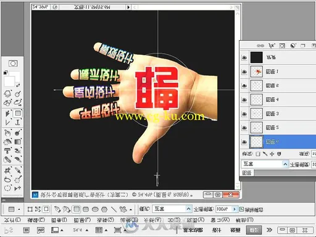Screen dimensions: 316x237
Task: Select the Hand tool
Action: tap(8, 94)
